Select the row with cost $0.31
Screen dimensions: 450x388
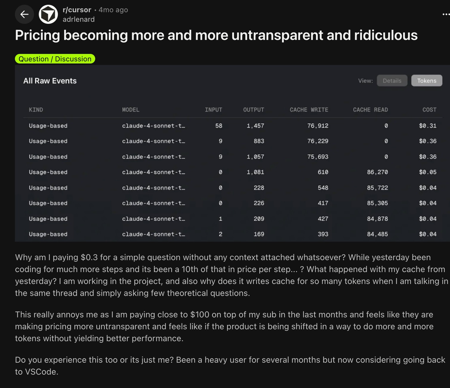[233, 126]
